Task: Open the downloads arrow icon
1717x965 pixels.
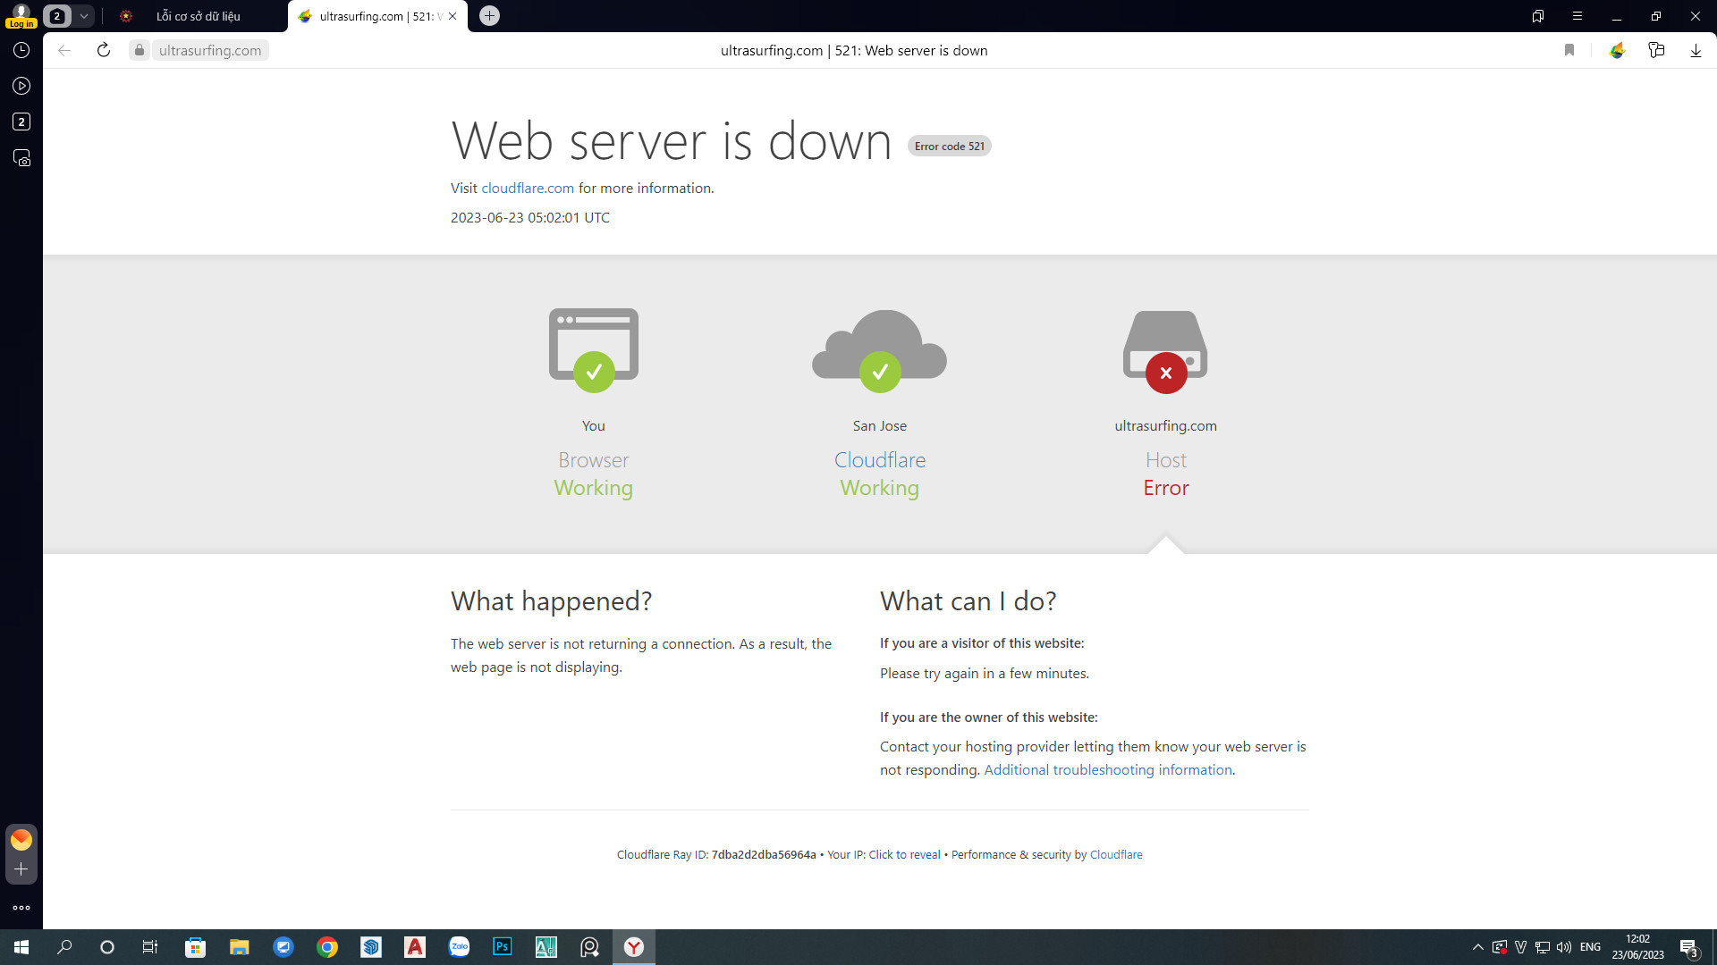Action: pos(1696,50)
